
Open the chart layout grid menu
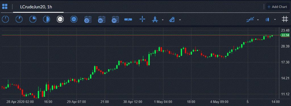[5, 7]
